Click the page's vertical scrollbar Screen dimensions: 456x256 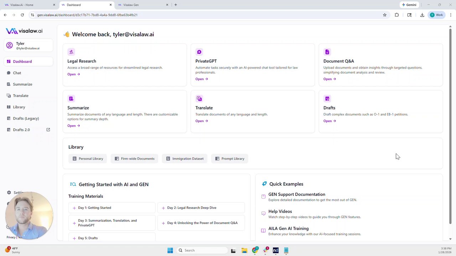[450, 126]
